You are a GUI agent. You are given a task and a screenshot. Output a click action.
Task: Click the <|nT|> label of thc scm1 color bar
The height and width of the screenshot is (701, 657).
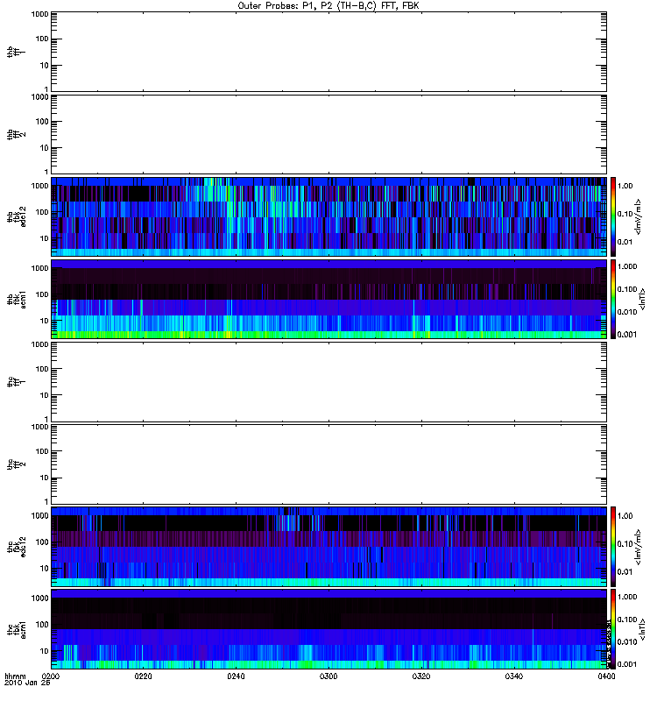pyautogui.click(x=642, y=629)
